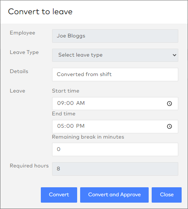Select the Employee field showing Joe Bloggs
This screenshot has height=209, width=188.
tap(115, 36)
